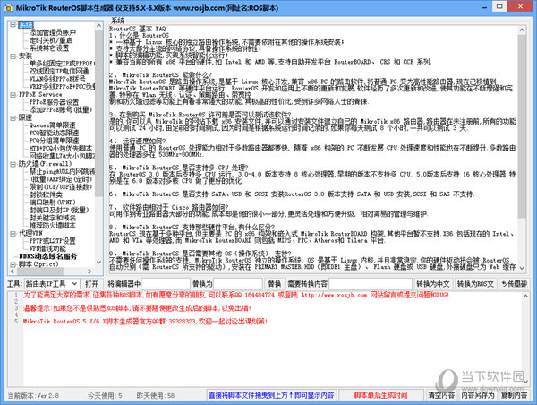Click 清空内容 button
Screen dimensions: 537x405
[441, 395]
